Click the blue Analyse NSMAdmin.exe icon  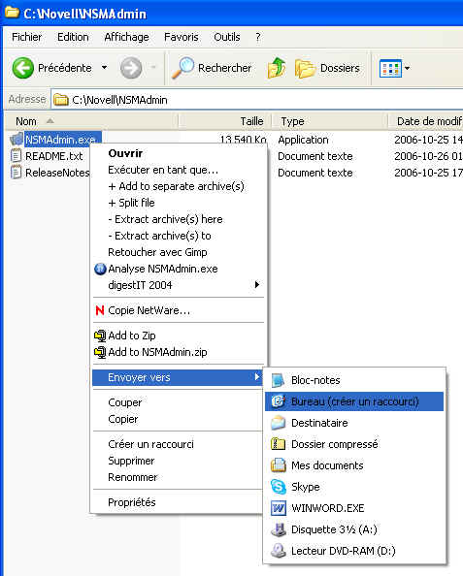click(100, 269)
